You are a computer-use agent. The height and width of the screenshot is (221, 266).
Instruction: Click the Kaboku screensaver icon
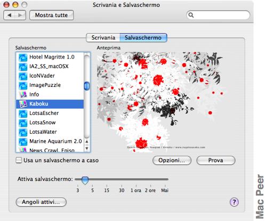pyautogui.click(x=23, y=104)
